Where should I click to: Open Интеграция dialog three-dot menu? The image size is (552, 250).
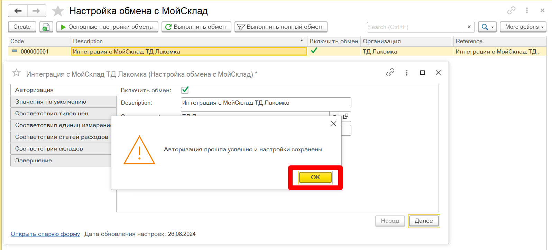(x=406, y=73)
